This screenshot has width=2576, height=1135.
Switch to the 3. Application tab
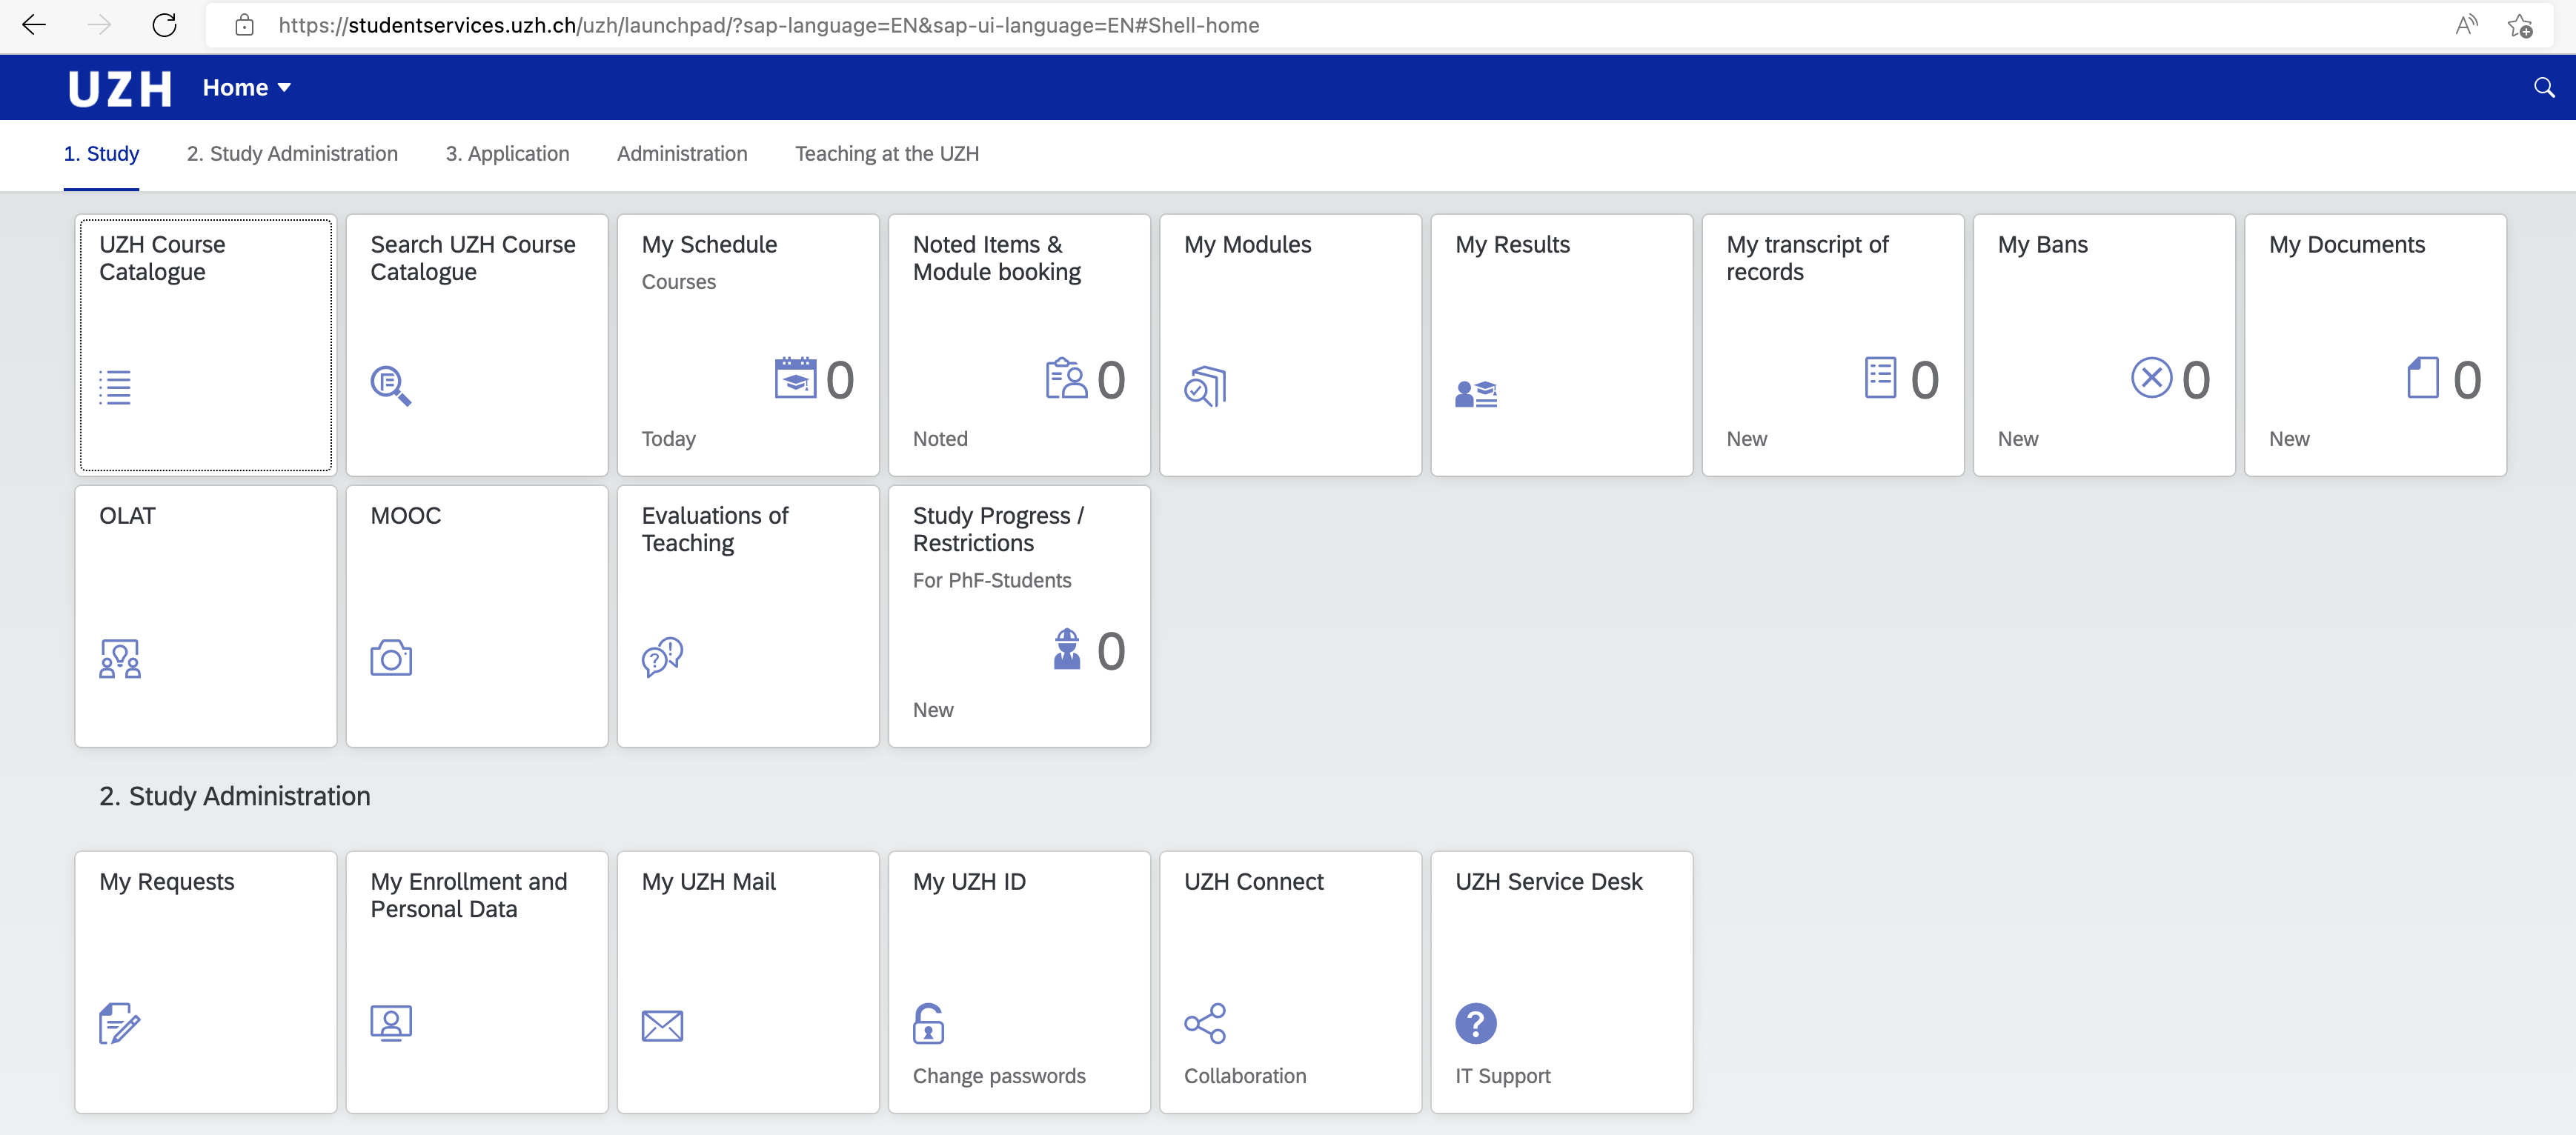pyautogui.click(x=507, y=154)
